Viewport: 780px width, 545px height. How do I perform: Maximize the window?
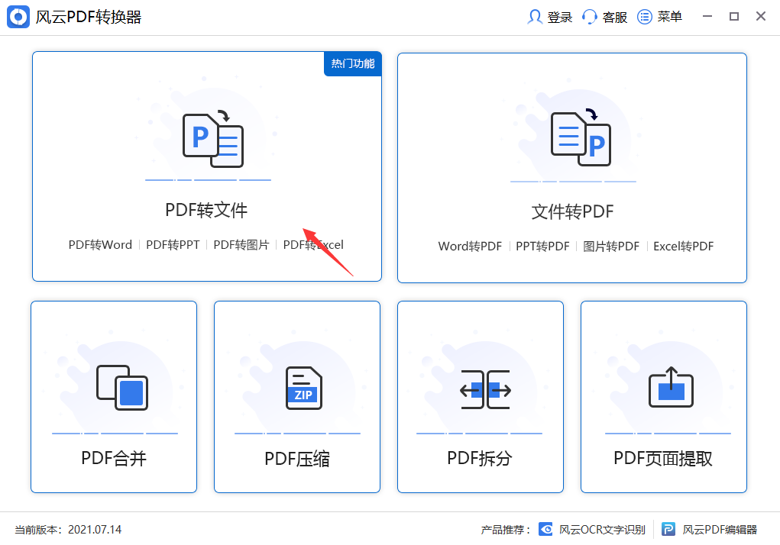click(x=734, y=16)
